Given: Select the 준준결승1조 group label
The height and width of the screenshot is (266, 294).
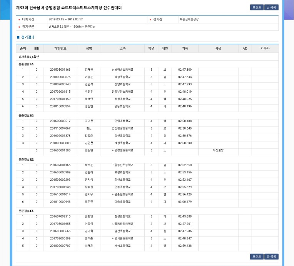Looking at the screenshot, I should point(26,64).
